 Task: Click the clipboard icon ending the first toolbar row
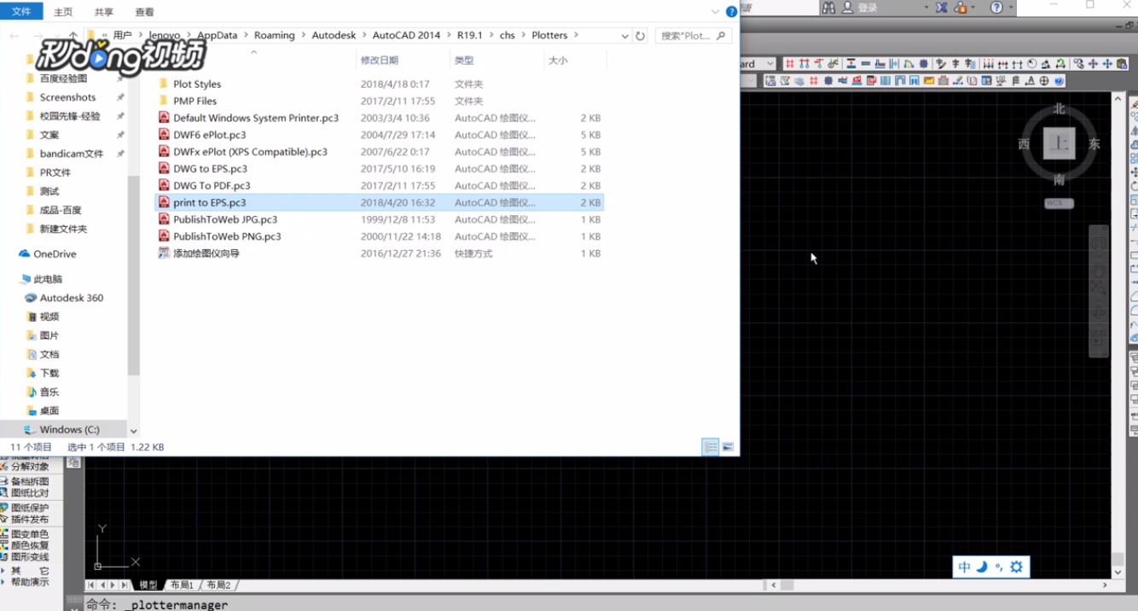[1122, 64]
